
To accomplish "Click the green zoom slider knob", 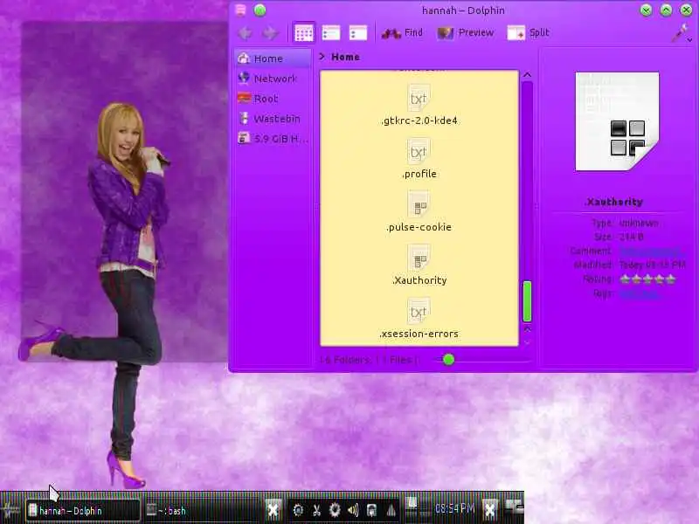I will click(449, 360).
